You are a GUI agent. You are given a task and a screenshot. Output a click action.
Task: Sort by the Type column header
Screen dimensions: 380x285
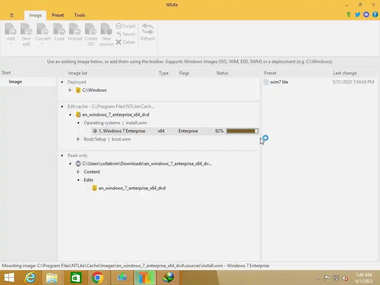tap(167, 73)
